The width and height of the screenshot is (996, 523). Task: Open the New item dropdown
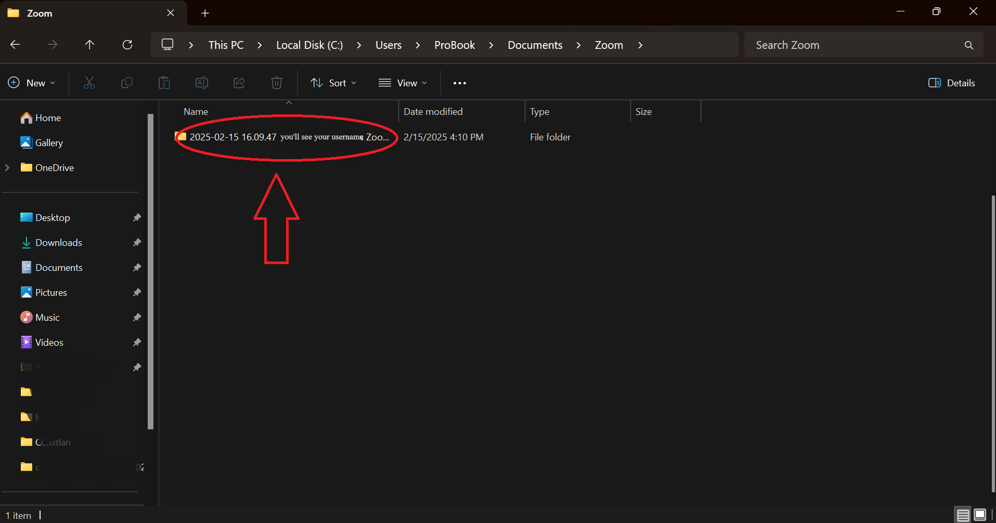tap(32, 83)
